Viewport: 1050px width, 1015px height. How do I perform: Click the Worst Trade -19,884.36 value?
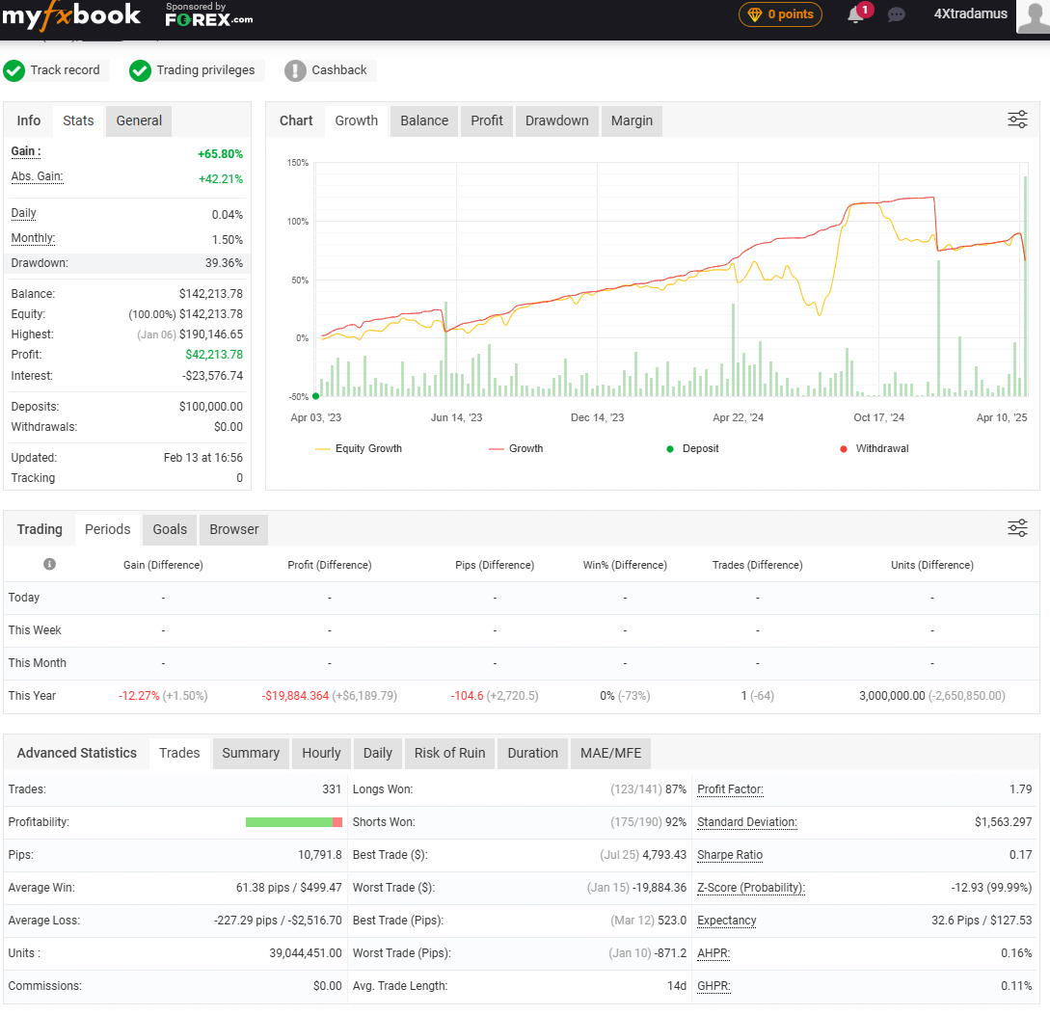coord(660,888)
